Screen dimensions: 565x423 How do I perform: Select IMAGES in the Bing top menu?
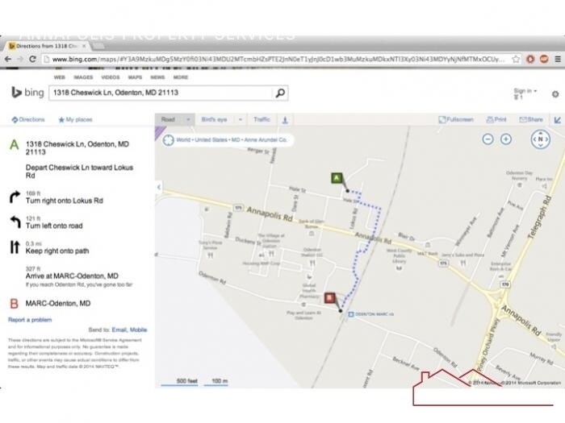[x=83, y=77]
